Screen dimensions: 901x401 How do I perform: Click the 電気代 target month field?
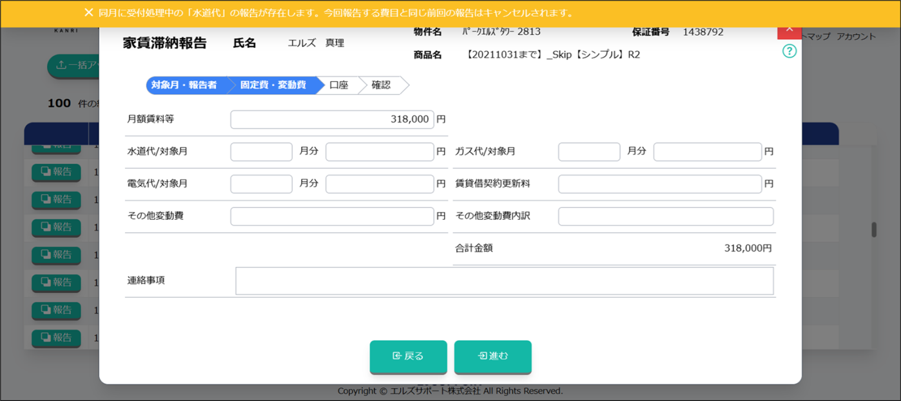point(261,184)
